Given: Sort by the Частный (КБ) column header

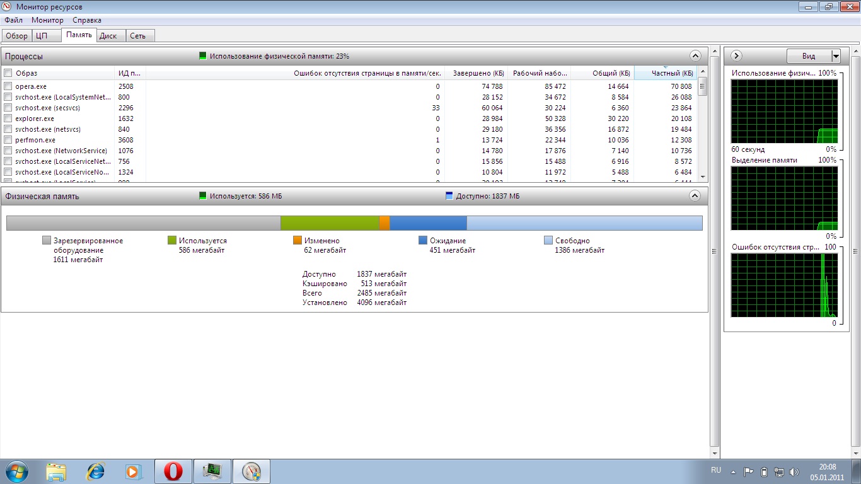Looking at the screenshot, I should (666, 73).
